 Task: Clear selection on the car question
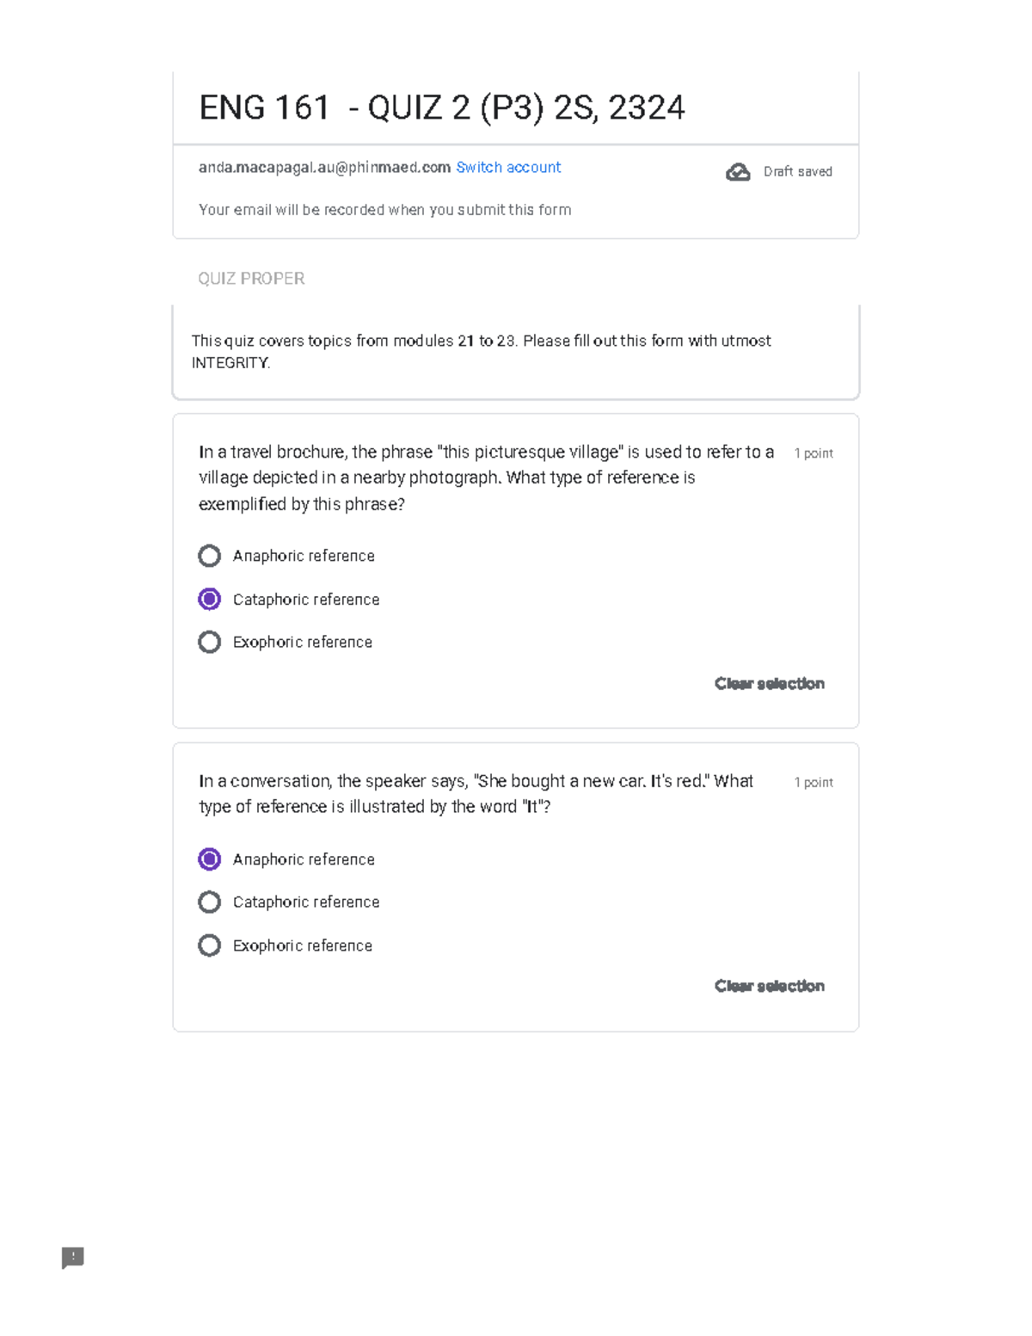click(770, 986)
